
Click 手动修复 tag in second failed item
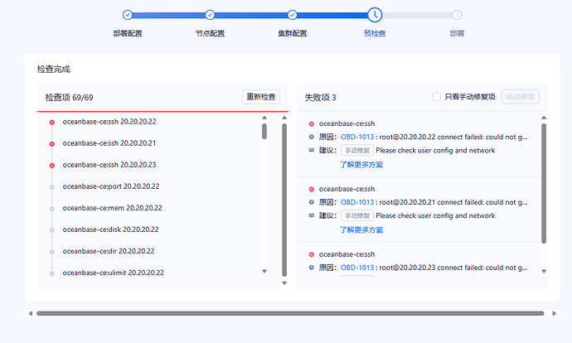[357, 215]
